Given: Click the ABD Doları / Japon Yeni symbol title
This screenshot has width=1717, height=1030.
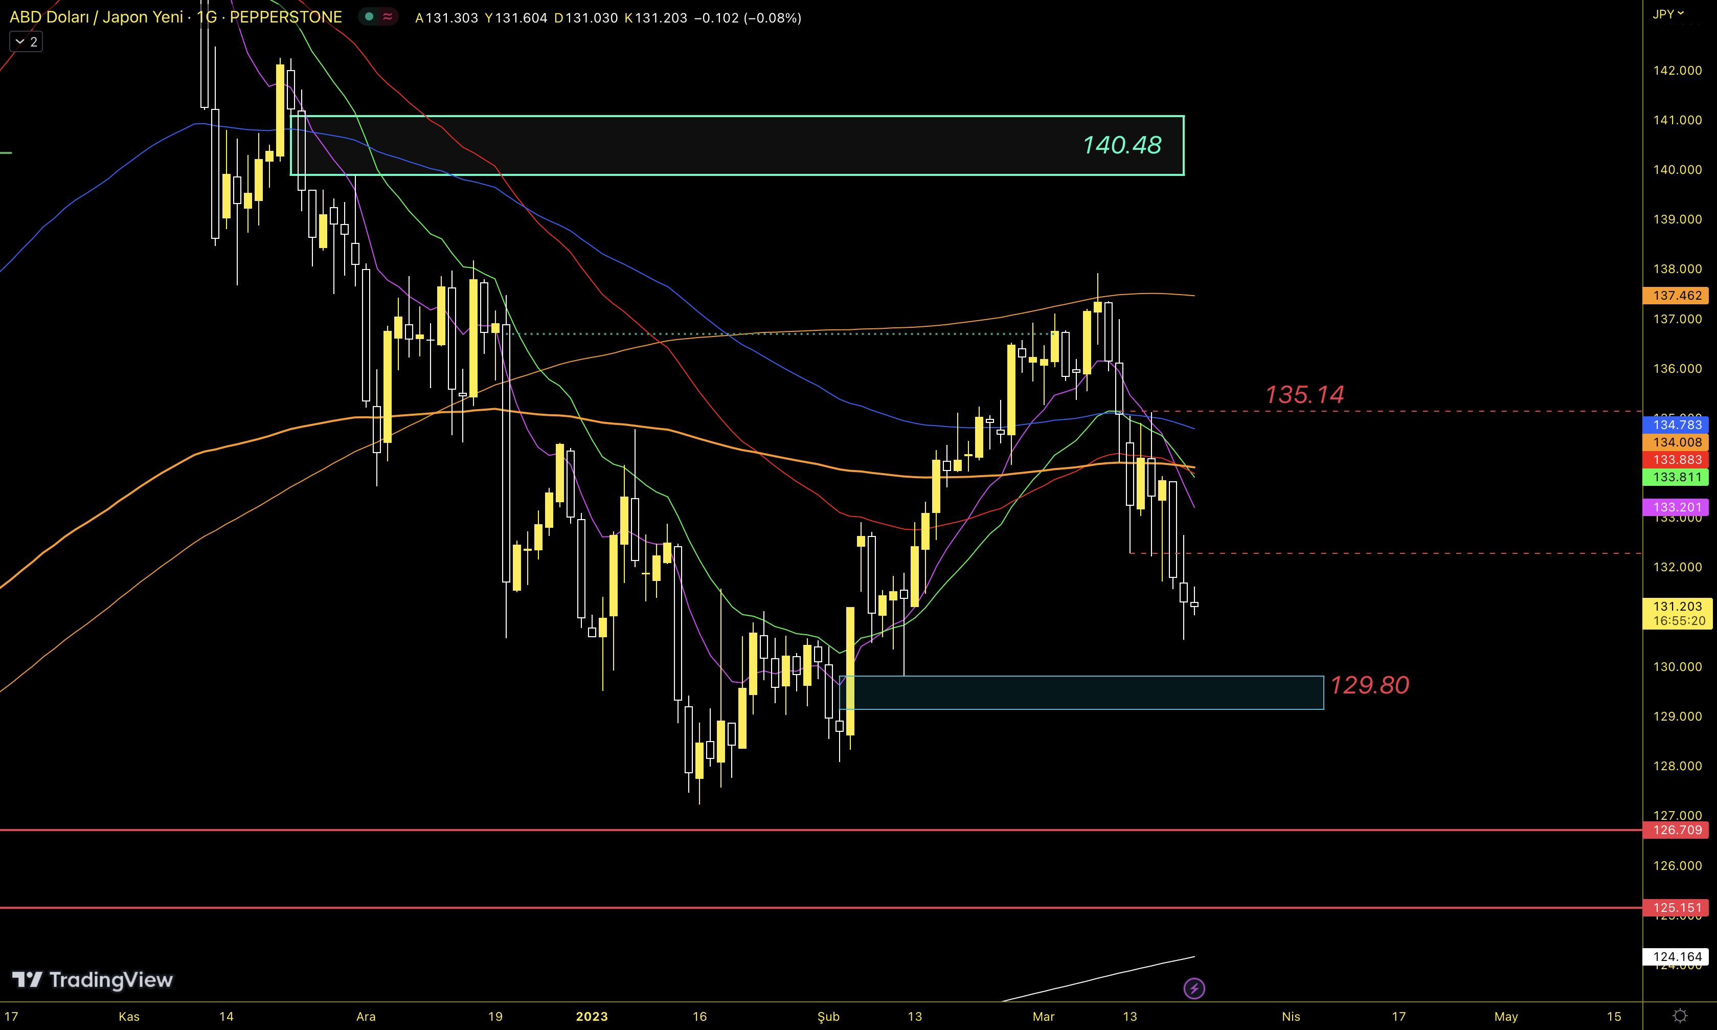Looking at the screenshot, I should [96, 17].
